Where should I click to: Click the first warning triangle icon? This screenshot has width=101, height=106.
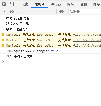pyautogui.click(x=3, y=34)
